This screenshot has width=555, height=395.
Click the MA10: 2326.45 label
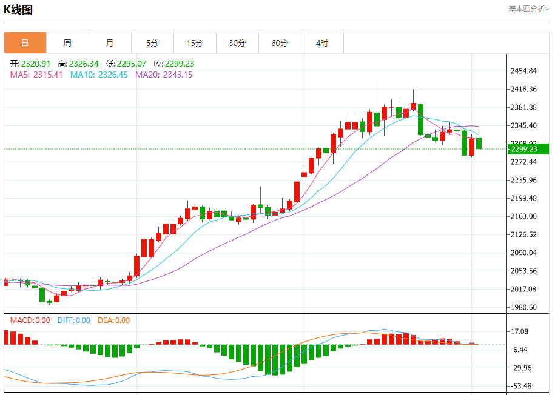(99, 75)
